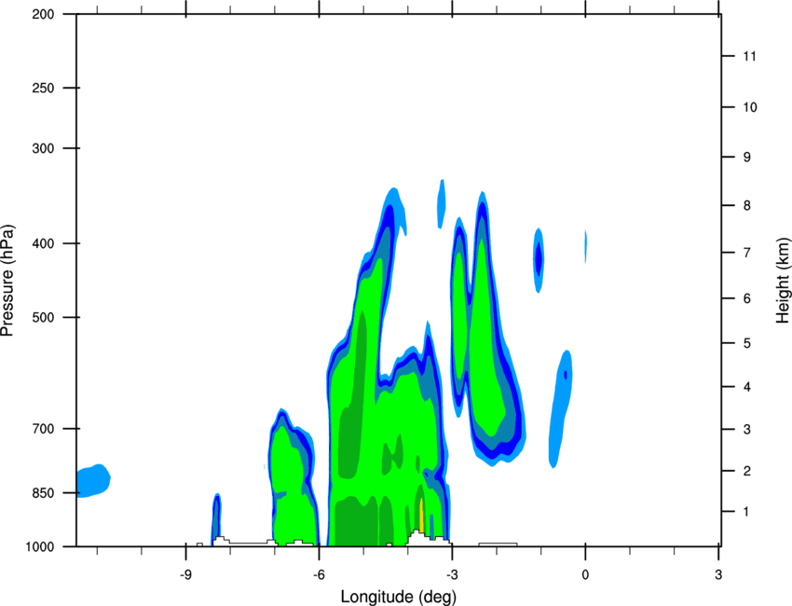This screenshot has height=606, width=792.
Task: Click the 1000 pressure tick label
Action: tap(40, 546)
